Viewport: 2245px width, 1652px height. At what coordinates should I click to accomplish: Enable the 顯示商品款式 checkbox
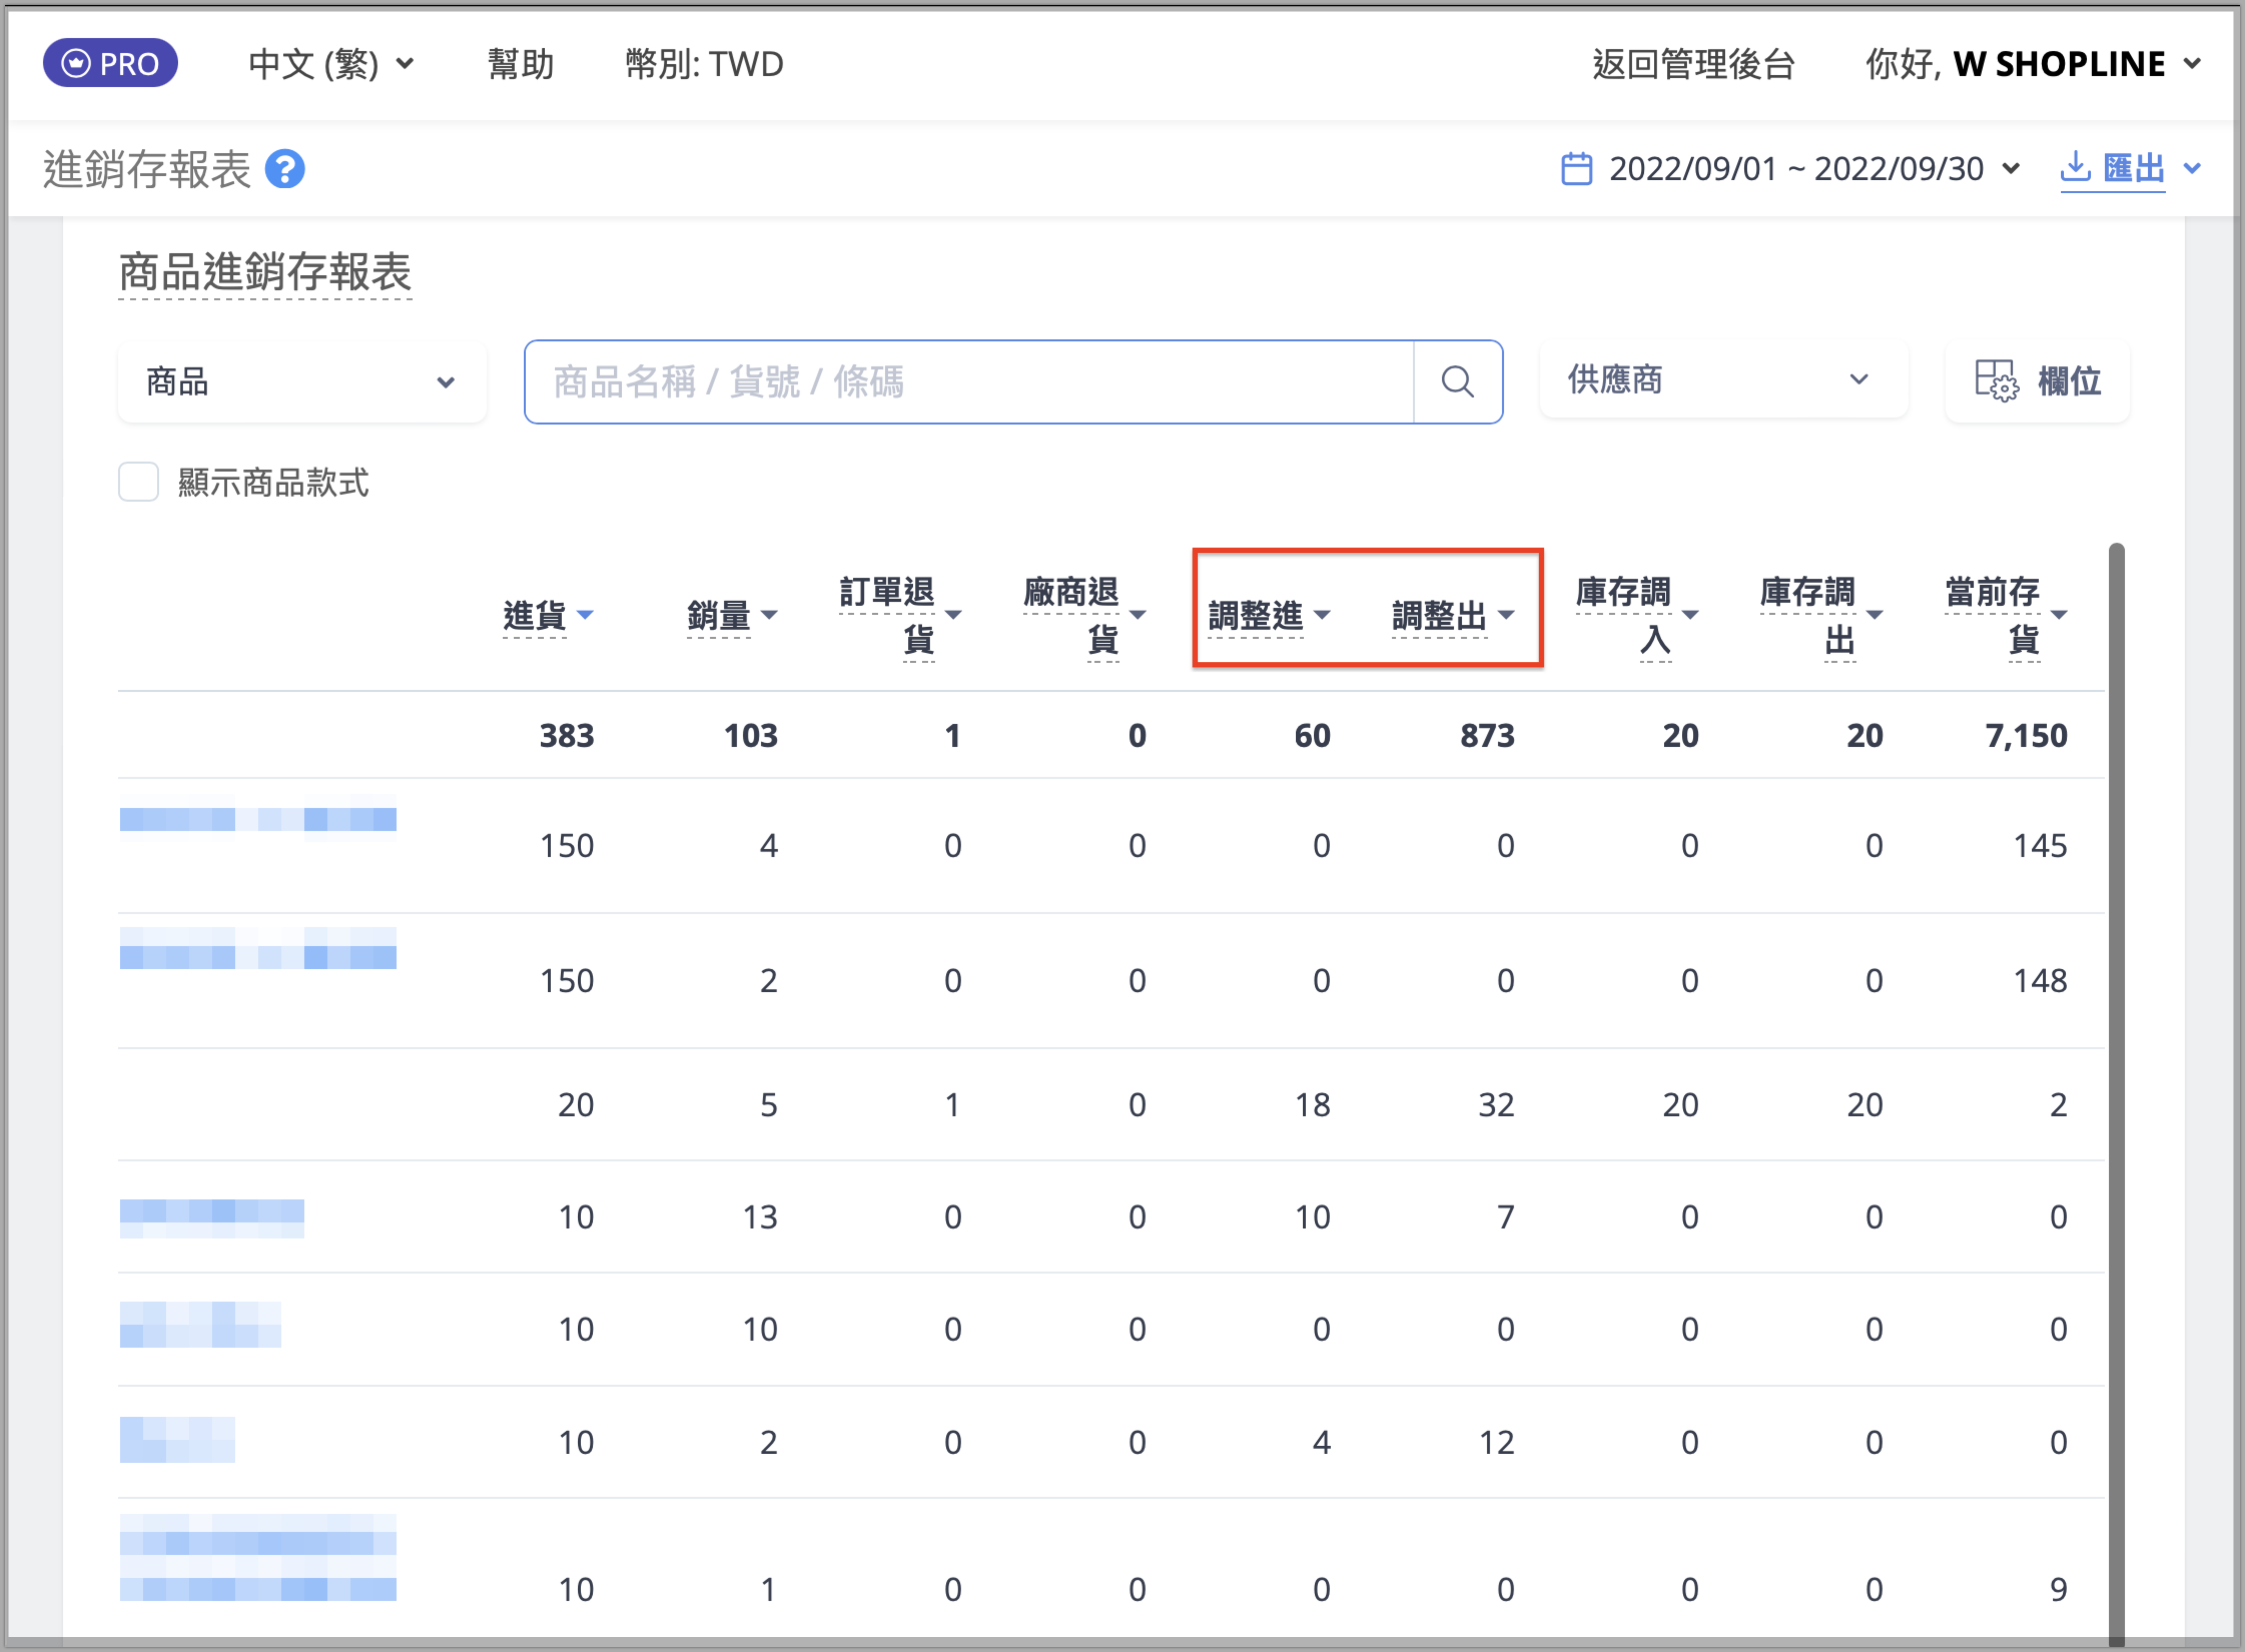(139, 482)
